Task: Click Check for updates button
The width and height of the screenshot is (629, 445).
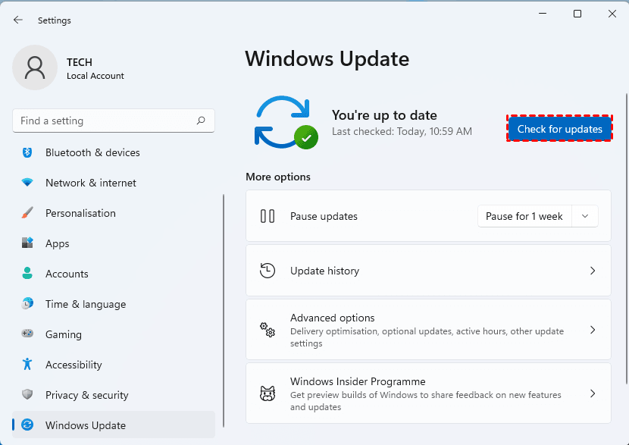Action: (x=559, y=129)
